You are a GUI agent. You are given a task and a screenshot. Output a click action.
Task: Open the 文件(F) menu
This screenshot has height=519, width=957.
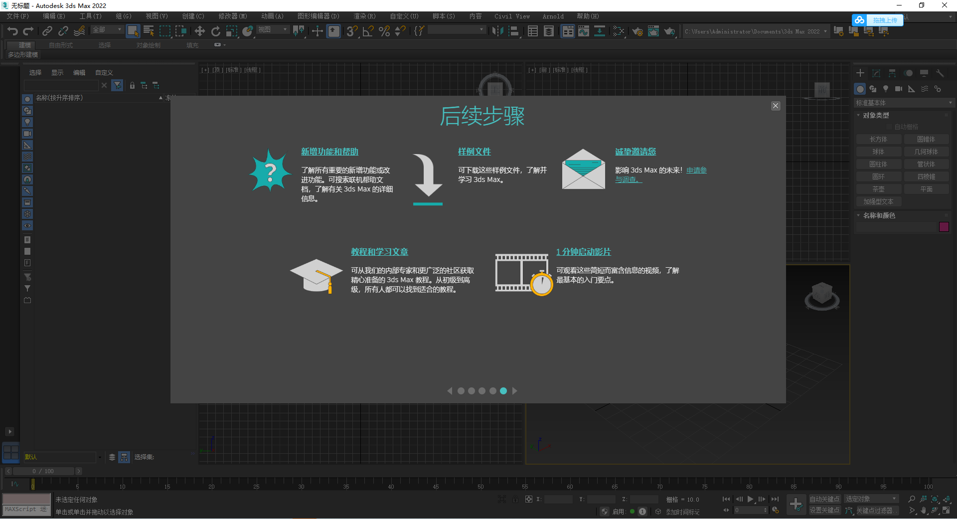tap(18, 16)
